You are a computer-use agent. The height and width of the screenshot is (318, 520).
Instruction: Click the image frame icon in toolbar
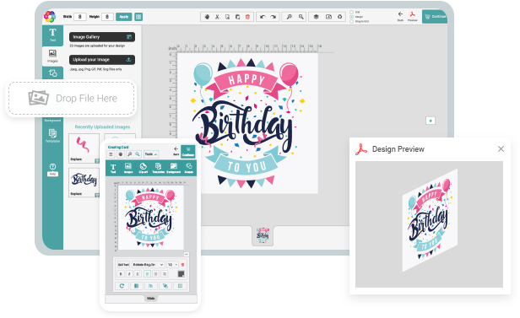click(x=328, y=17)
